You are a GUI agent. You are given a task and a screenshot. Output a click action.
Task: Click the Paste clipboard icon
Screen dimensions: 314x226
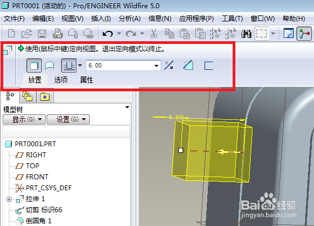click(x=185, y=34)
